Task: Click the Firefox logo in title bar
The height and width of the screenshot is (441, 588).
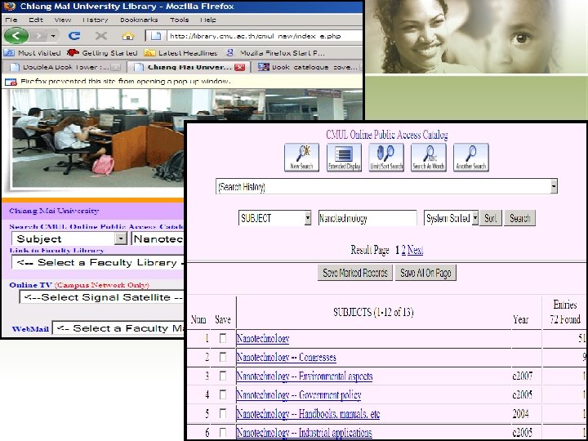Action: [x=9, y=6]
